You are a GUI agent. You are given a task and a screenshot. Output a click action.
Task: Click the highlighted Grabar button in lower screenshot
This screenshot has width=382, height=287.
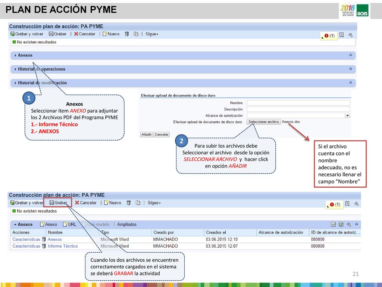tap(58, 203)
